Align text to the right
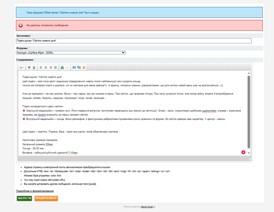 (51, 68)
